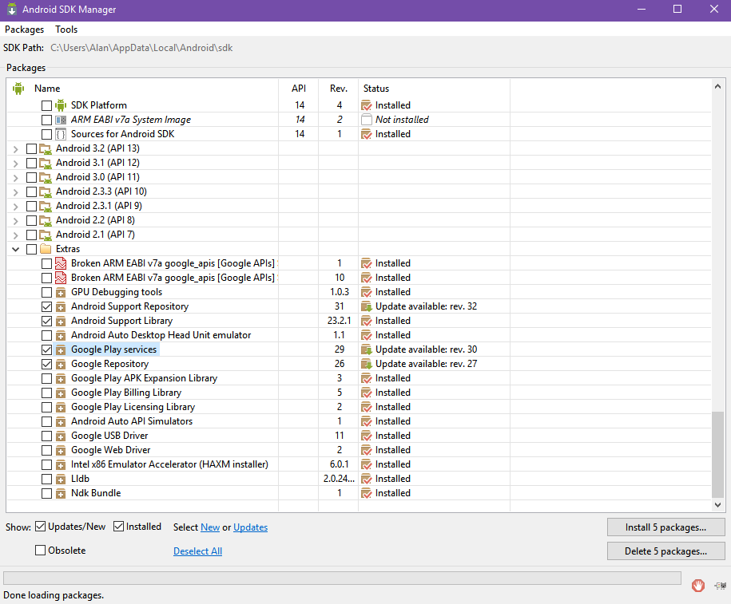Uncheck Google Play services package
This screenshot has height=604, width=731.
coord(46,349)
